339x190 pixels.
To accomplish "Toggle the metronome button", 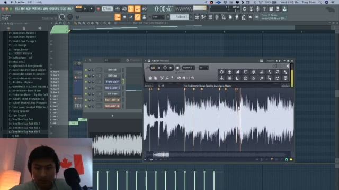I will click(x=118, y=9).
